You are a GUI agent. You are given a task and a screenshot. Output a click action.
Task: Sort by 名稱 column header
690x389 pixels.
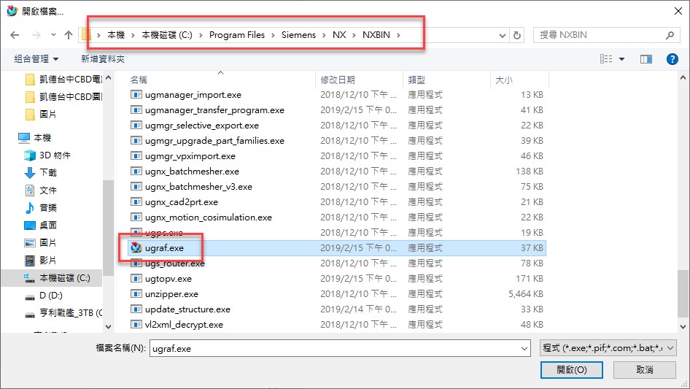pos(139,80)
